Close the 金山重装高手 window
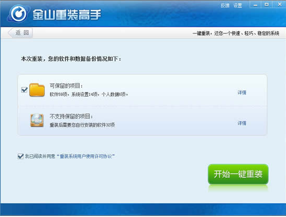Viewport: 286px width, 217px height. point(279,4)
